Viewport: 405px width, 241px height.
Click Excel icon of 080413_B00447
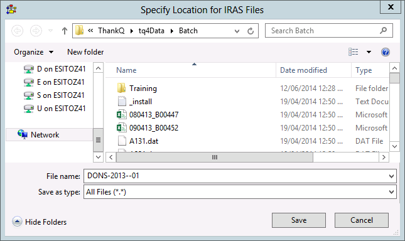click(122, 115)
